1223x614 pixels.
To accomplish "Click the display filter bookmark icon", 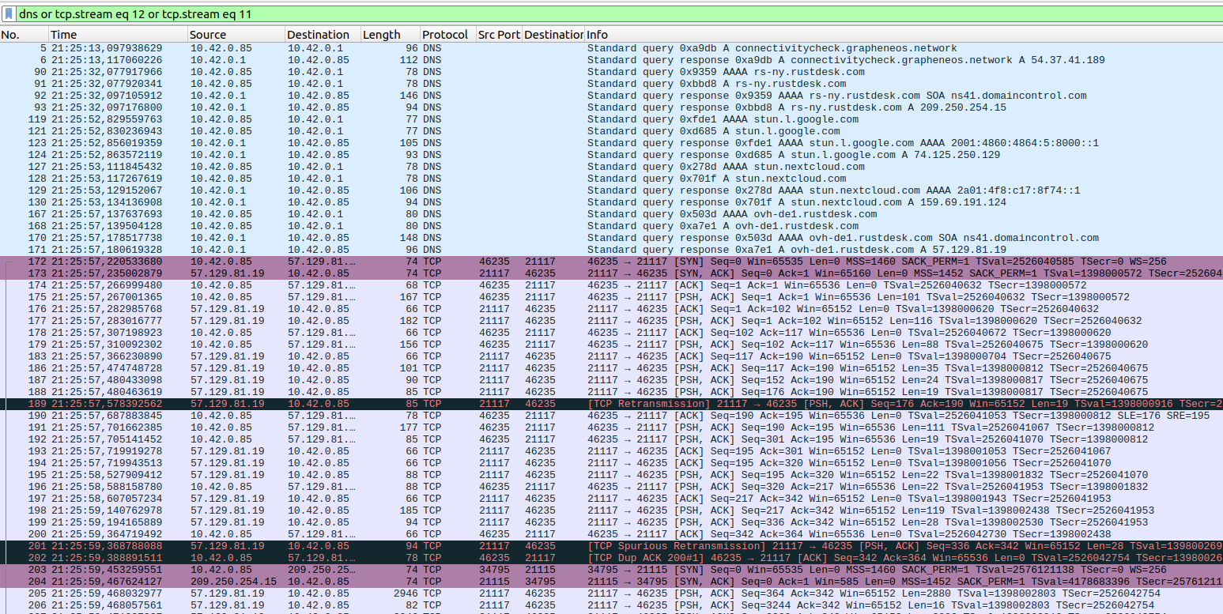I will [x=8, y=13].
